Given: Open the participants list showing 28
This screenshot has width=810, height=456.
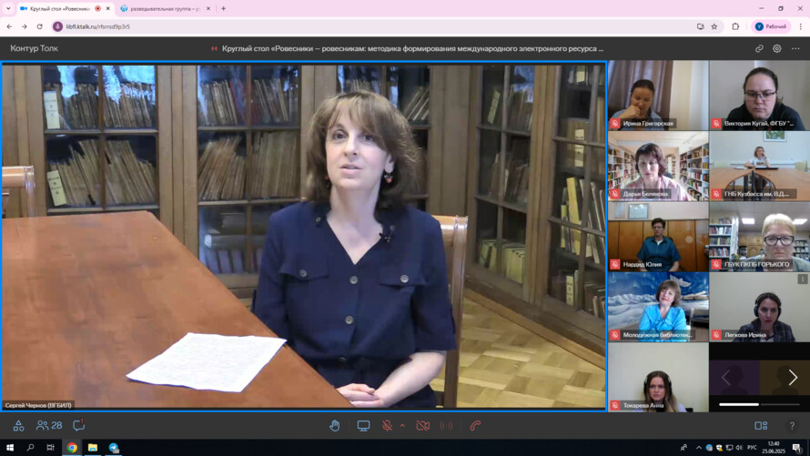Looking at the screenshot, I should [x=49, y=426].
